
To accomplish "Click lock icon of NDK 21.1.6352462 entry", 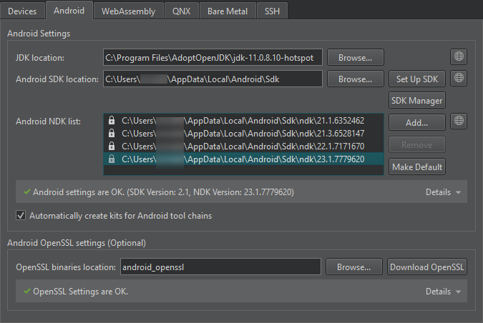I will coord(112,121).
